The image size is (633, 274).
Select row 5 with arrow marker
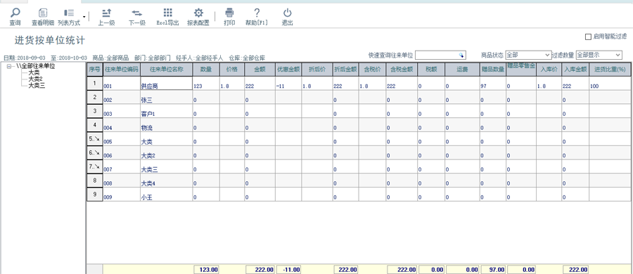click(95, 139)
